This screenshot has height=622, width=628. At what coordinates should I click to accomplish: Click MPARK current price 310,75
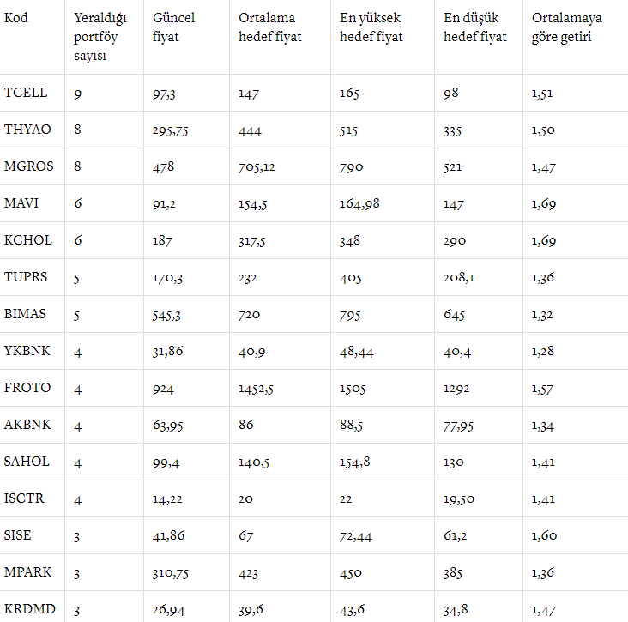[x=170, y=573]
